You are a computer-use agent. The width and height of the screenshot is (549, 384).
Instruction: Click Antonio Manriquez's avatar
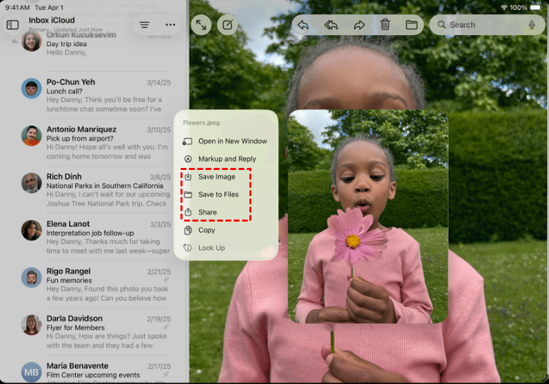(32, 136)
